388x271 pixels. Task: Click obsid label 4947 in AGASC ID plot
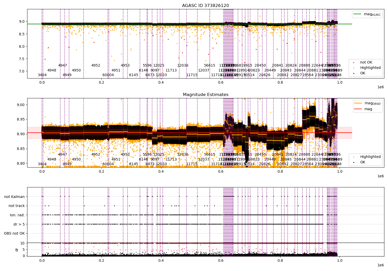pos(63,66)
